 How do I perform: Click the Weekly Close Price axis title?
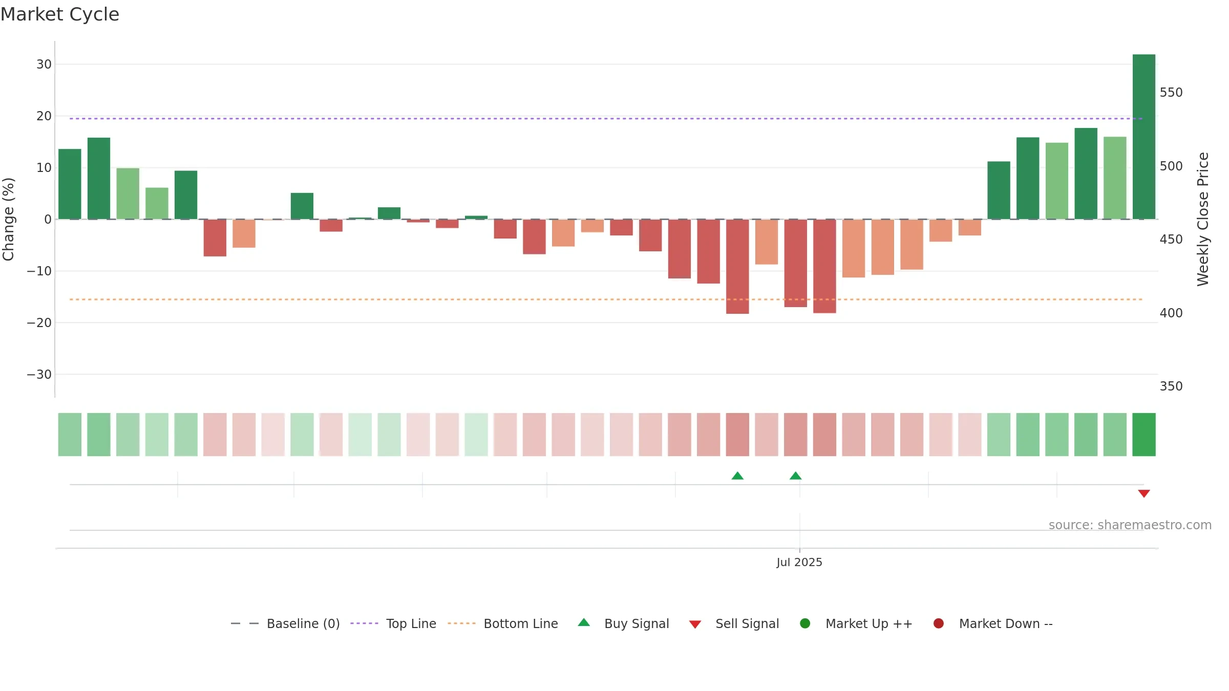[x=1203, y=219]
